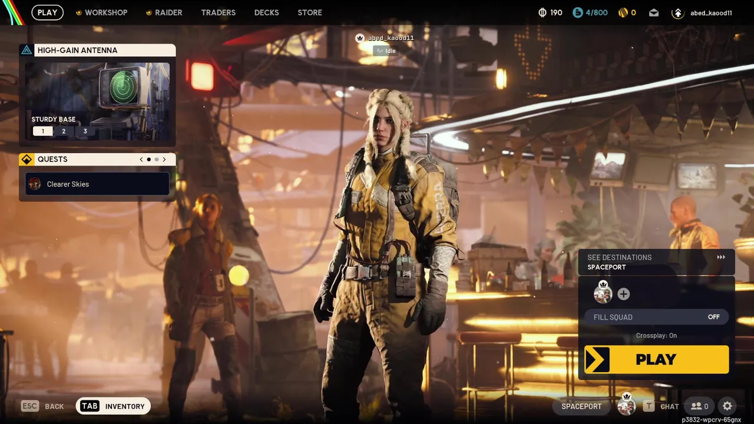754x424 pixels.
Task: Click the rainbow stripe game logo
Action: (x=12, y=12)
